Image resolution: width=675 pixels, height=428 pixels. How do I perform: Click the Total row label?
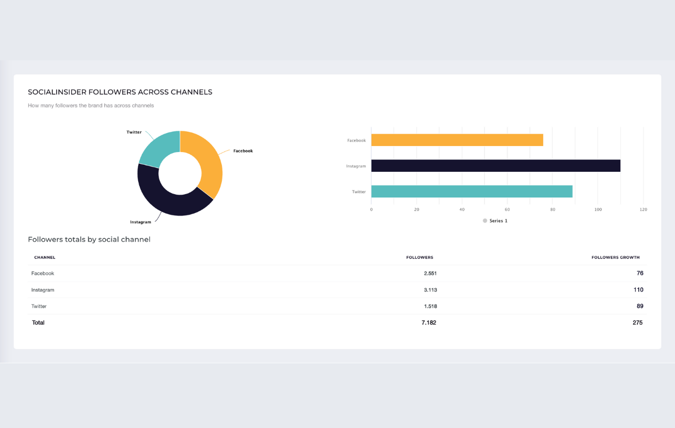pos(38,323)
